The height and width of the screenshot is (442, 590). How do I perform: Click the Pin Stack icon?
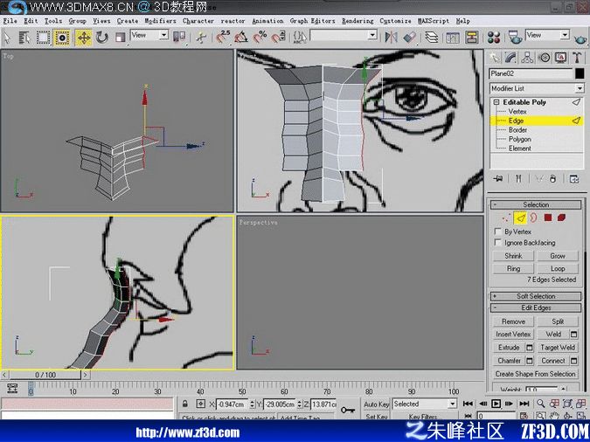coord(498,179)
